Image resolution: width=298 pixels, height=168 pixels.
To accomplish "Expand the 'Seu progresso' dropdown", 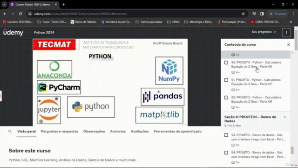I will point(264,32).
